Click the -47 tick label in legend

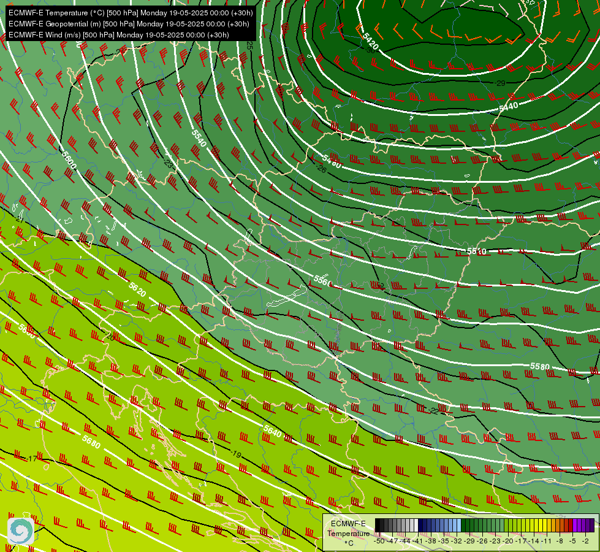tap(393, 541)
